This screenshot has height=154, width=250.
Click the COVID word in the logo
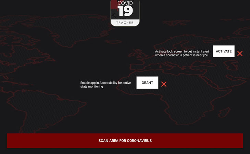pyautogui.click(x=125, y=3)
